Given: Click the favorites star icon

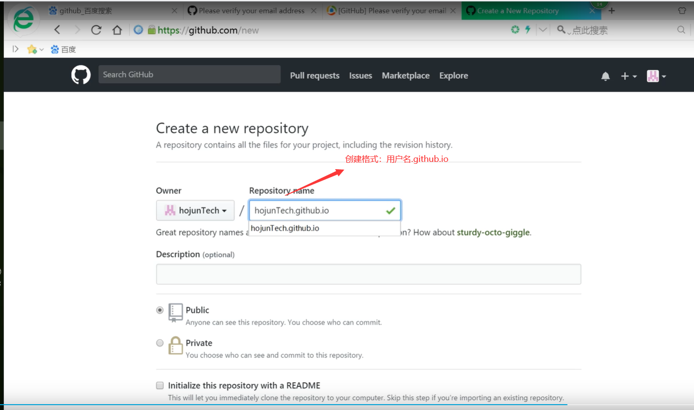Looking at the screenshot, I should (32, 49).
